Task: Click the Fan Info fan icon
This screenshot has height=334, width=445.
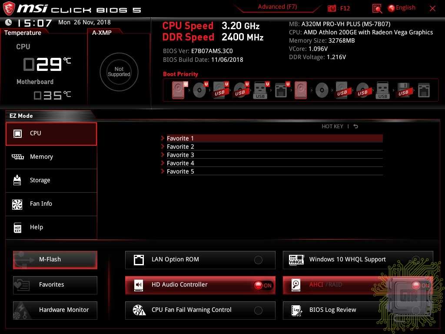Action: pyautogui.click(x=17, y=204)
